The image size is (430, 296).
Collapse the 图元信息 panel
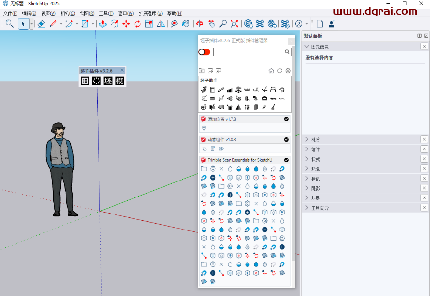[x=307, y=47]
